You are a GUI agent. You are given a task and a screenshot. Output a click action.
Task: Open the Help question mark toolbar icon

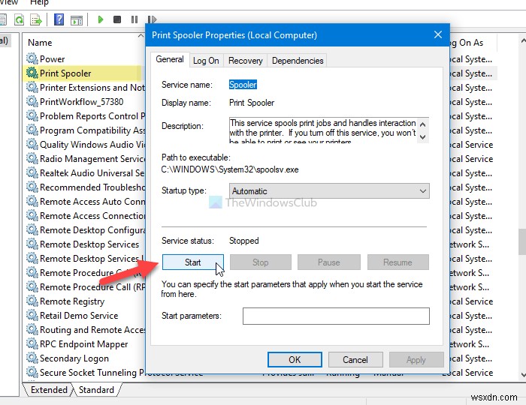click(x=59, y=19)
